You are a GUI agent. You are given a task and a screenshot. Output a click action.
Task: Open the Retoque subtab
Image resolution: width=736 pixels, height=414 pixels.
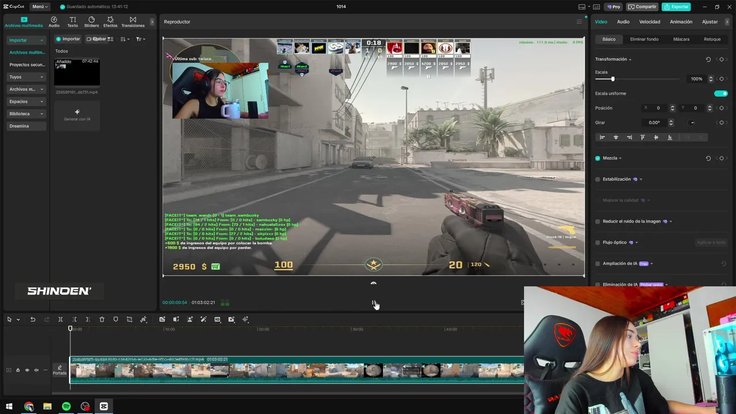pyautogui.click(x=712, y=39)
